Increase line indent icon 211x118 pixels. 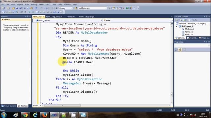[x=25, y=12]
